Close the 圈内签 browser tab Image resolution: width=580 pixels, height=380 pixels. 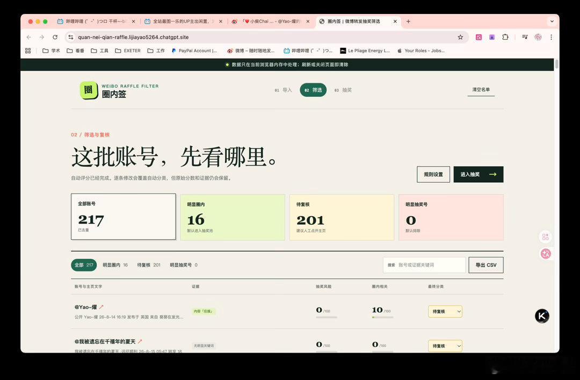tap(395, 21)
